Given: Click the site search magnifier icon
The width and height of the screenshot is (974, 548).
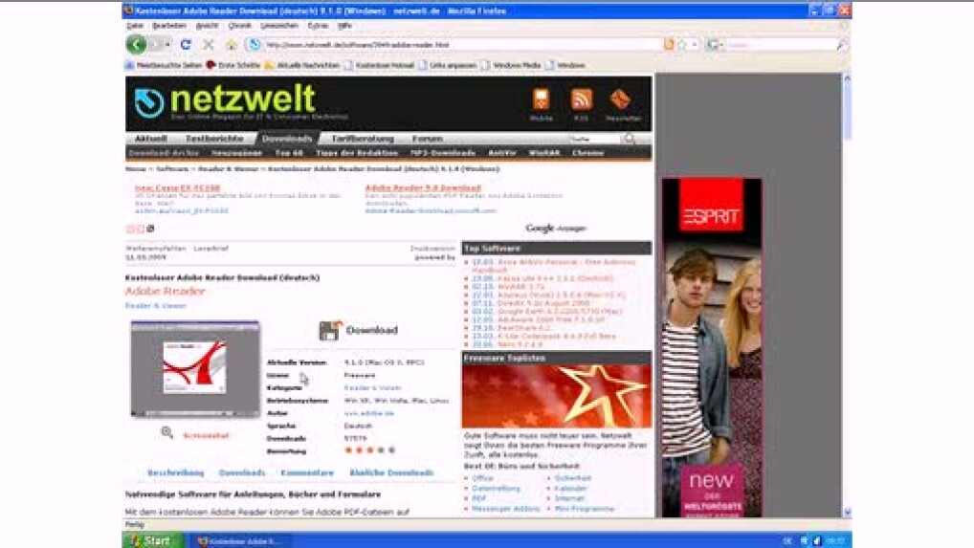Looking at the screenshot, I should pyautogui.click(x=630, y=139).
